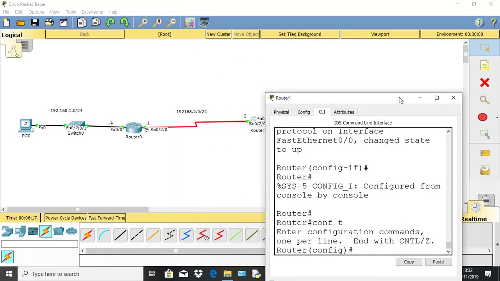Viewport: 500px width, 281px height.
Task: Click the Copy button in Router1
Action: coord(409,262)
